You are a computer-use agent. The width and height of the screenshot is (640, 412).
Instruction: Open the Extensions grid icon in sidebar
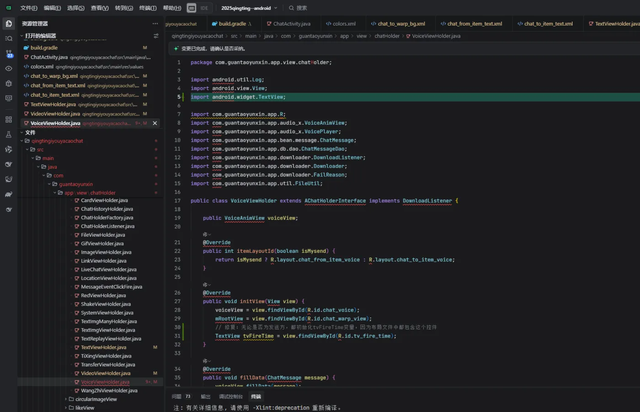[9, 120]
